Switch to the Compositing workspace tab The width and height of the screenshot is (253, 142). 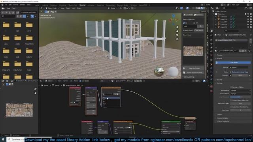pos(110,5)
